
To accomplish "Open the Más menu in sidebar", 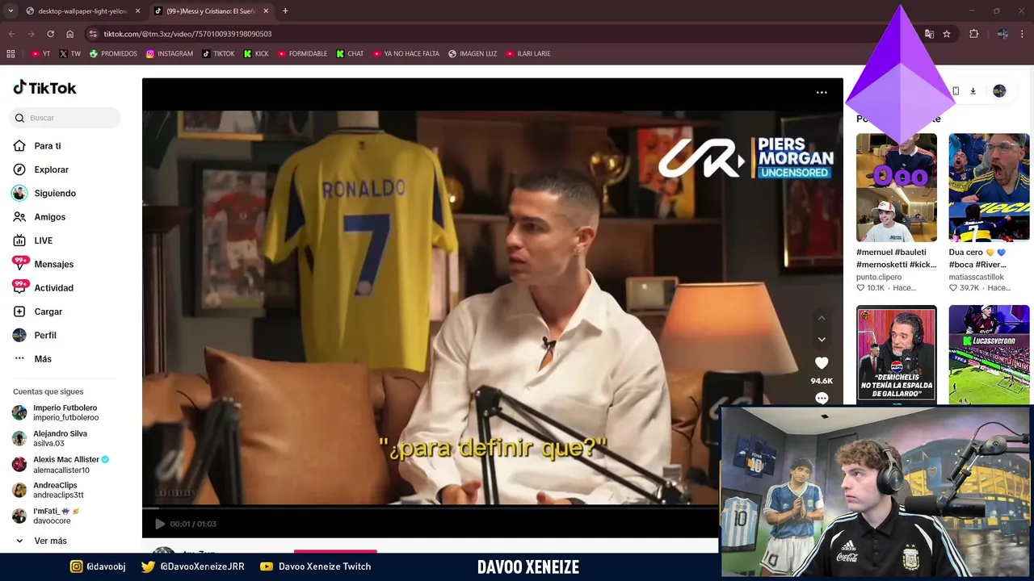I will pyautogui.click(x=42, y=359).
